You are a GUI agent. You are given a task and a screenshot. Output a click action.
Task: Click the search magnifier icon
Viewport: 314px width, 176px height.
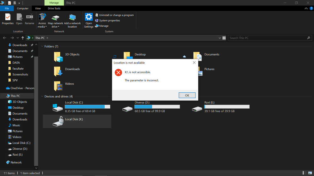(309, 38)
